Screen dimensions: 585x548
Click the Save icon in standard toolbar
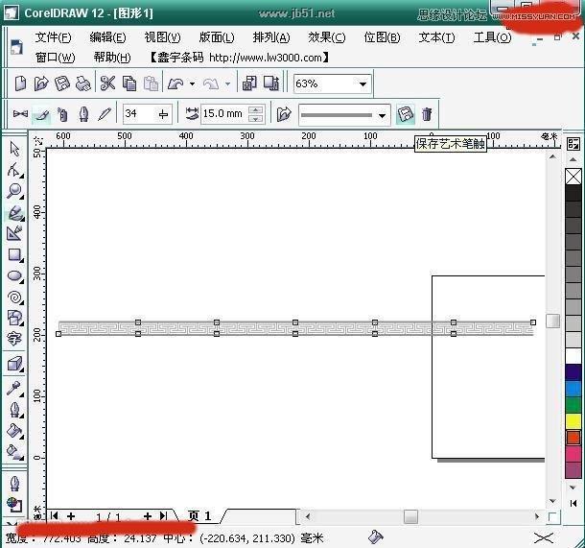[62, 83]
